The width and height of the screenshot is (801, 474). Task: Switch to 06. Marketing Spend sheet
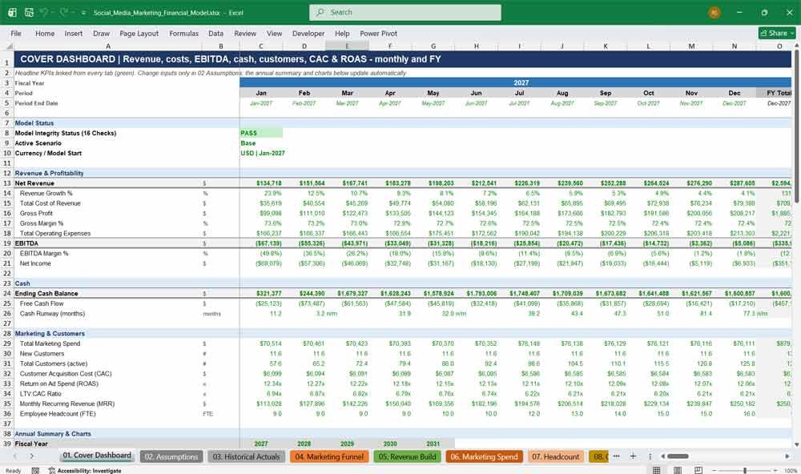click(484, 456)
